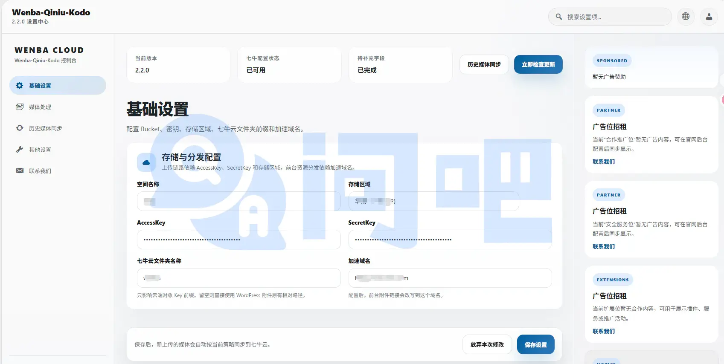
Task: Click the 其他设置 wrench icon
Action: [20, 150]
